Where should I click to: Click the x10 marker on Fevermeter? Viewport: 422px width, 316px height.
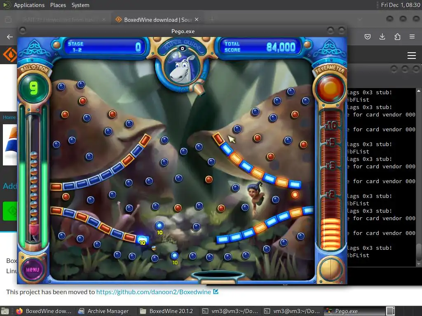[331, 125]
